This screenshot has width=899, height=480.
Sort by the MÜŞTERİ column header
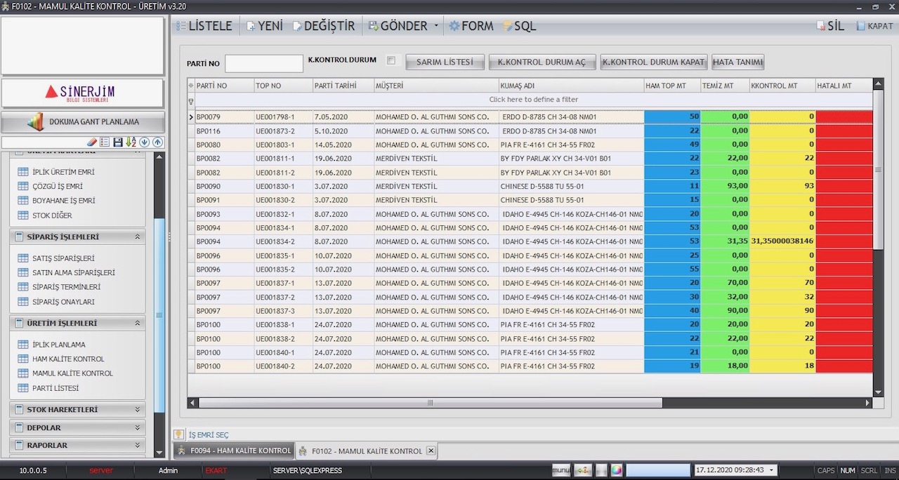click(x=436, y=86)
